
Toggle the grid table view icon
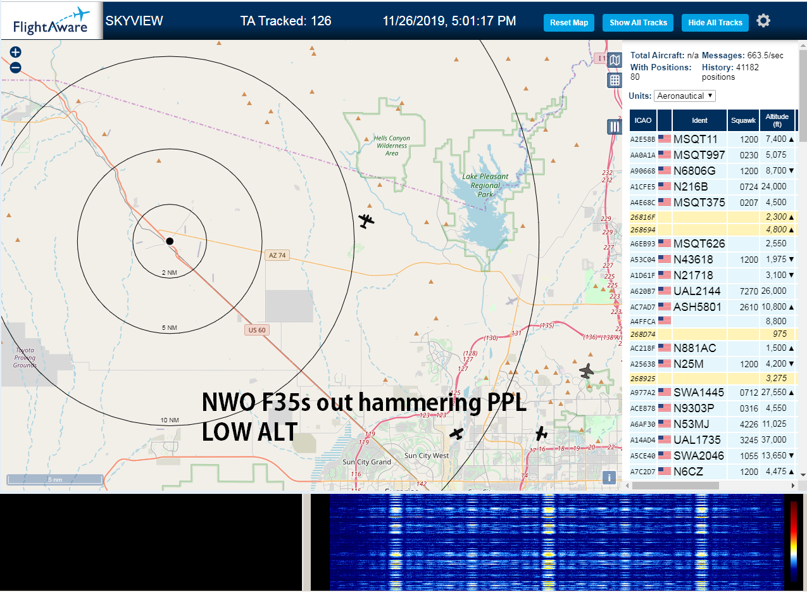tap(615, 80)
